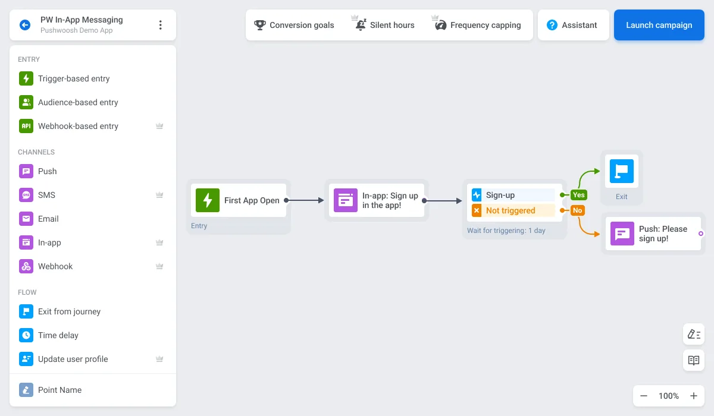The image size is (714, 416).
Task: Click the zoom percentage control
Action: (x=668, y=396)
